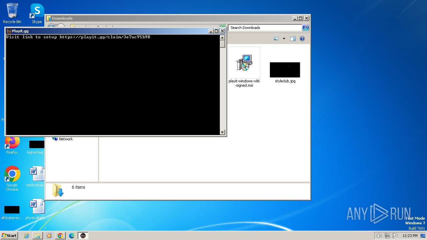The width and height of the screenshot is (427, 240).
Task: Open the network tray icon
Action: pos(387,236)
